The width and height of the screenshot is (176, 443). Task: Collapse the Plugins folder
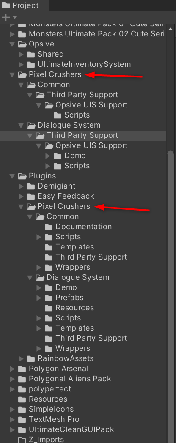[x=12, y=176]
